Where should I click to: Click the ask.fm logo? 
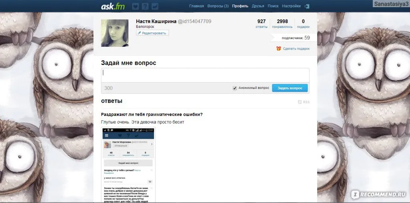pyautogui.click(x=113, y=6)
